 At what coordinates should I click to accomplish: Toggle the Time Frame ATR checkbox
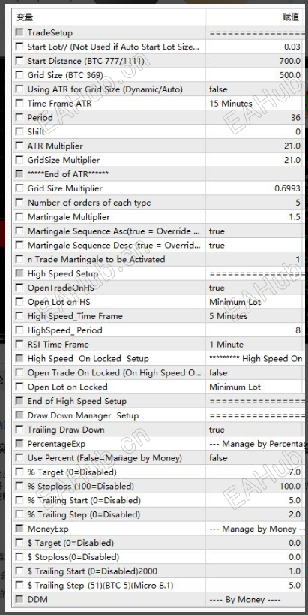pos(19,104)
